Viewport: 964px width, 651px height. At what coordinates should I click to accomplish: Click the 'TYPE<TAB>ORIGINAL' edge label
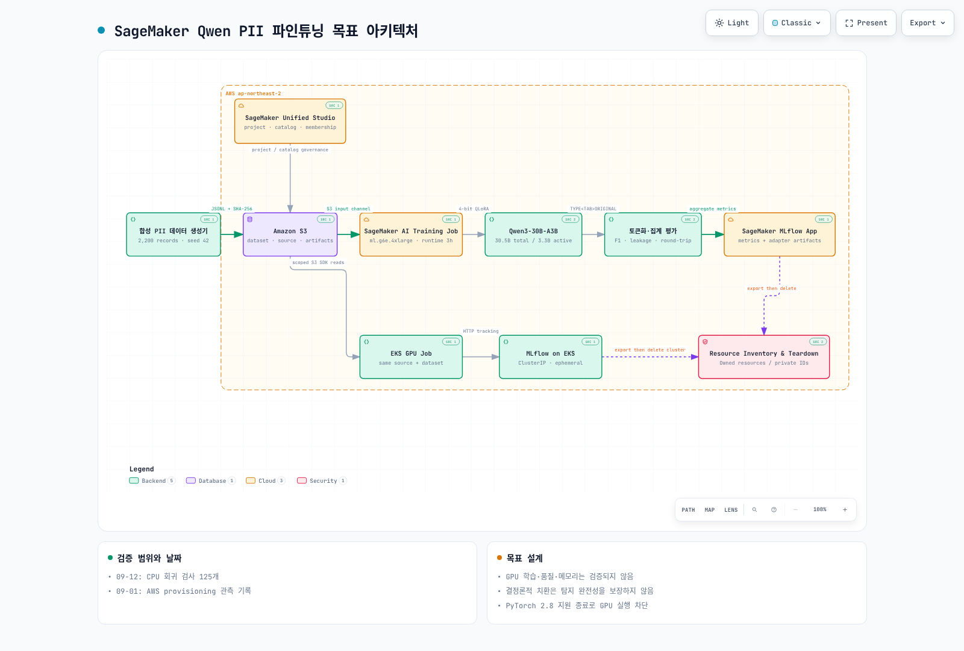(593, 209)
